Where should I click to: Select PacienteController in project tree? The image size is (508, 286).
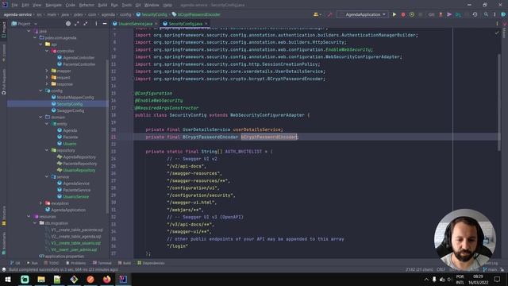point(79,64)
